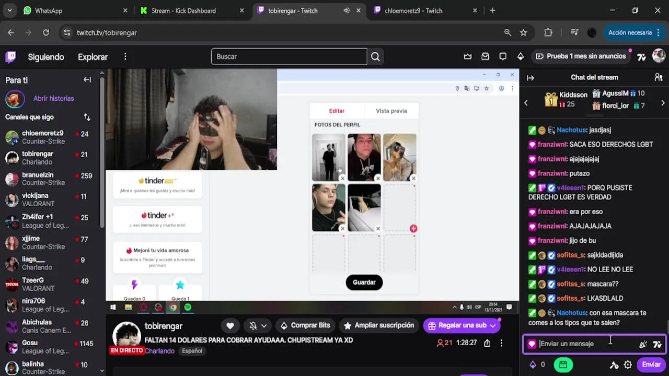Expand notification options chevron next to bell

(x=264, y=325)
